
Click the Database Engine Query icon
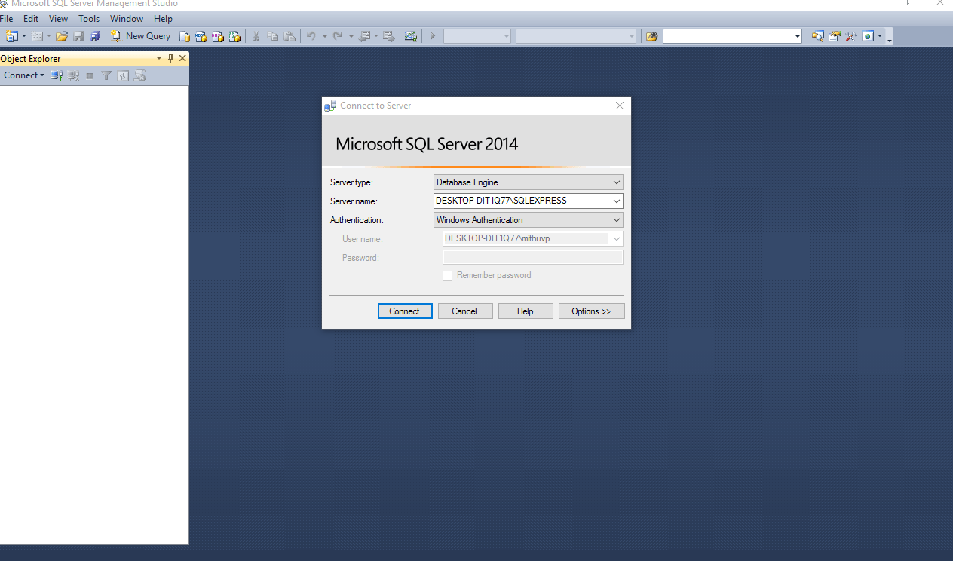click(x=184, y=36)
